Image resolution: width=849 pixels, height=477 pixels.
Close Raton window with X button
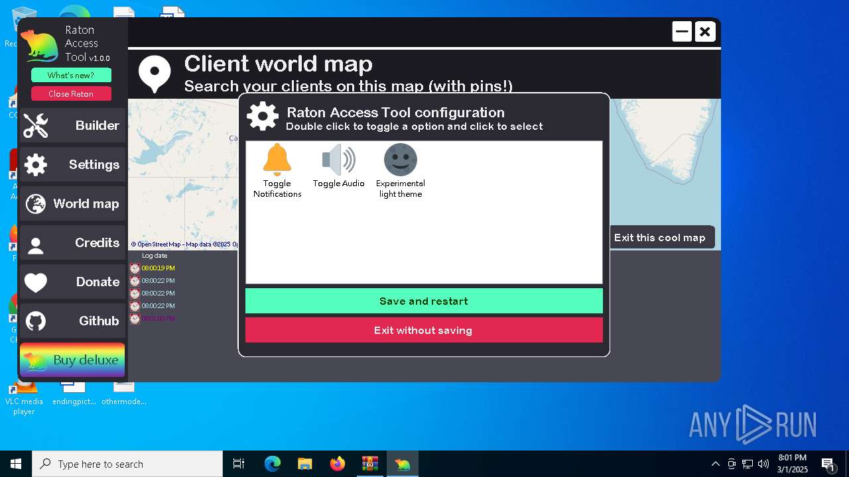(705, 31)
